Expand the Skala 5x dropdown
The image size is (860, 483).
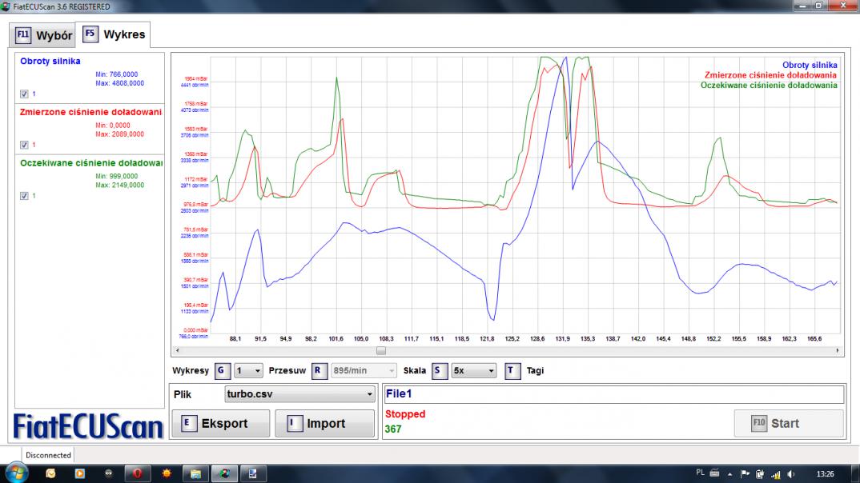[x=474, y=371]
